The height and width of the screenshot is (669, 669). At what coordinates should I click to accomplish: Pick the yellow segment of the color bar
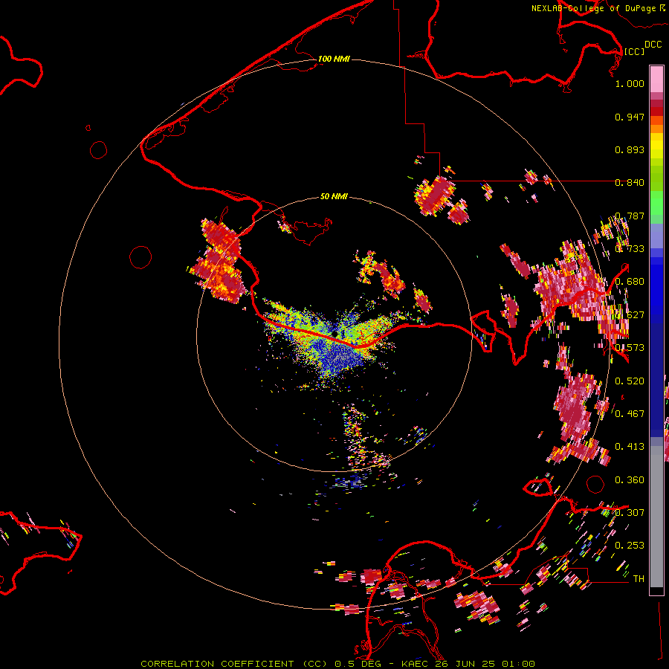point(656,146)
